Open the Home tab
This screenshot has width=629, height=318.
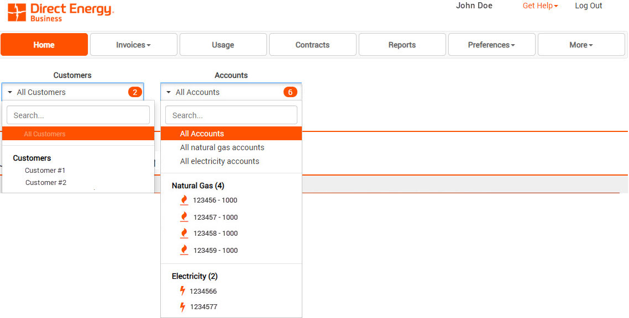(x=44, y=45)
